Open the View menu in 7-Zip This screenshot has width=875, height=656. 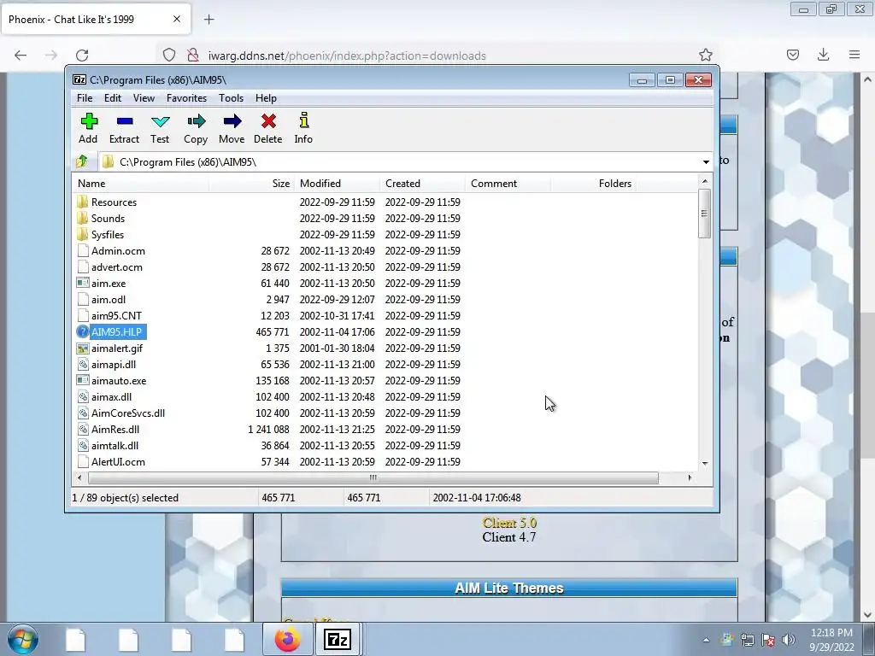(x=144, y=98)
